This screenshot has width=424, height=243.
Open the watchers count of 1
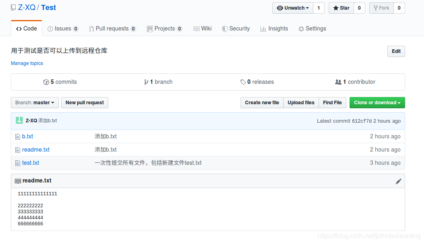[x=319, y=8]
